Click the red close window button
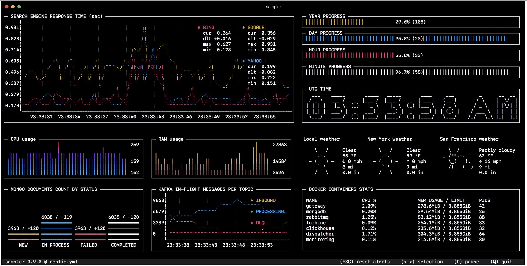 point(7,7)
